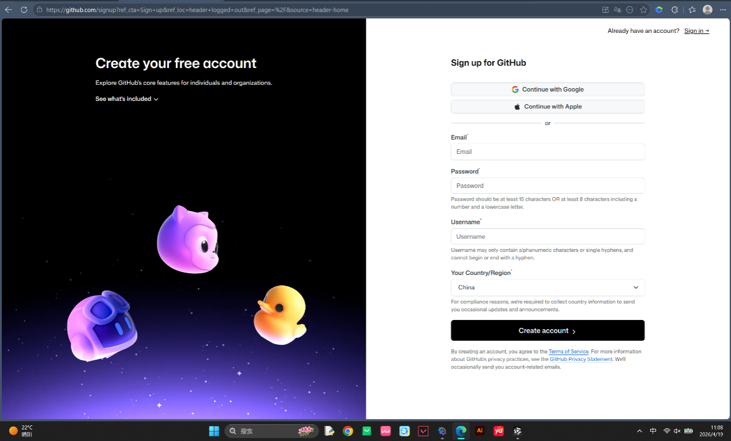
Task: Click the Create your free account heading
Action: point(176,63)
